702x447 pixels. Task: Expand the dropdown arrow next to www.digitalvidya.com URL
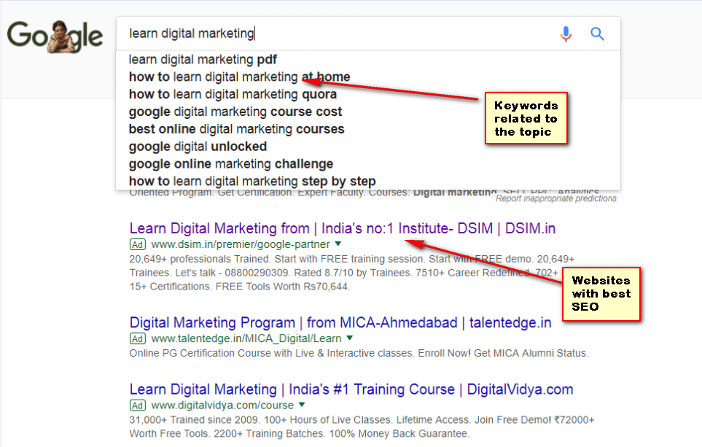(x=302, y=405)
